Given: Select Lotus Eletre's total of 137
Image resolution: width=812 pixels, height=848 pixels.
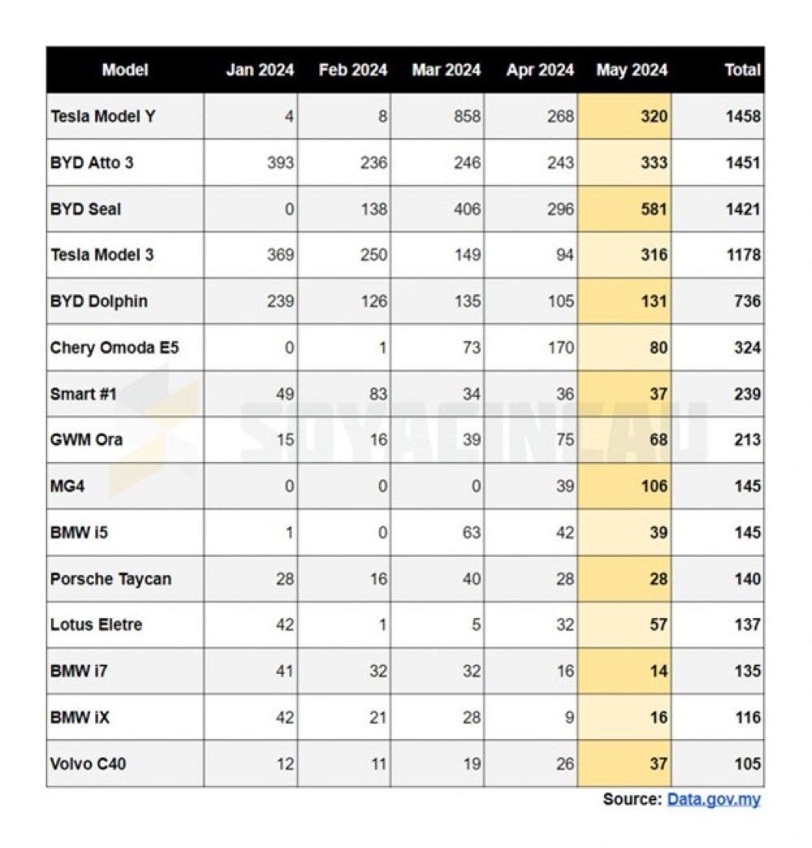Looking at the screenshot, I should 745,625.
